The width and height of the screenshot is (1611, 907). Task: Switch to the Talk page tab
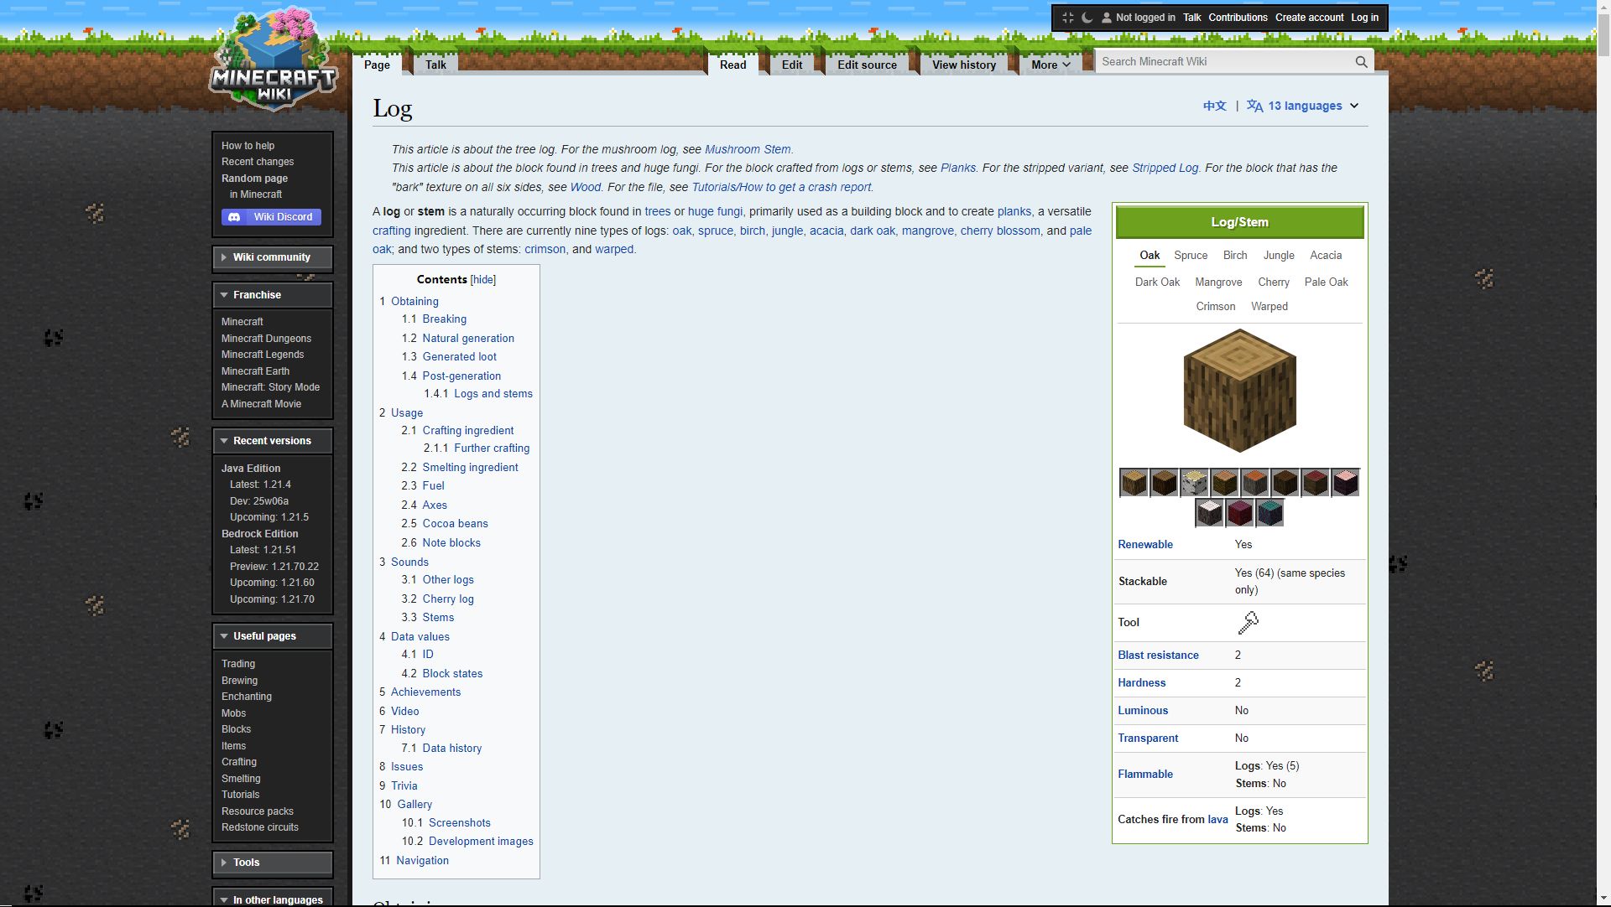pos(435,65)
